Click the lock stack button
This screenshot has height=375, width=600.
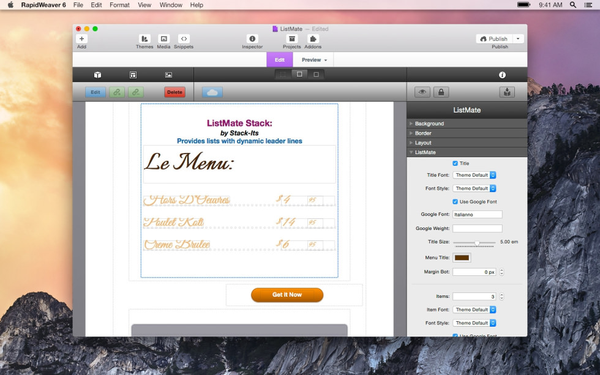pyautogui.click(x=441, y=92)
